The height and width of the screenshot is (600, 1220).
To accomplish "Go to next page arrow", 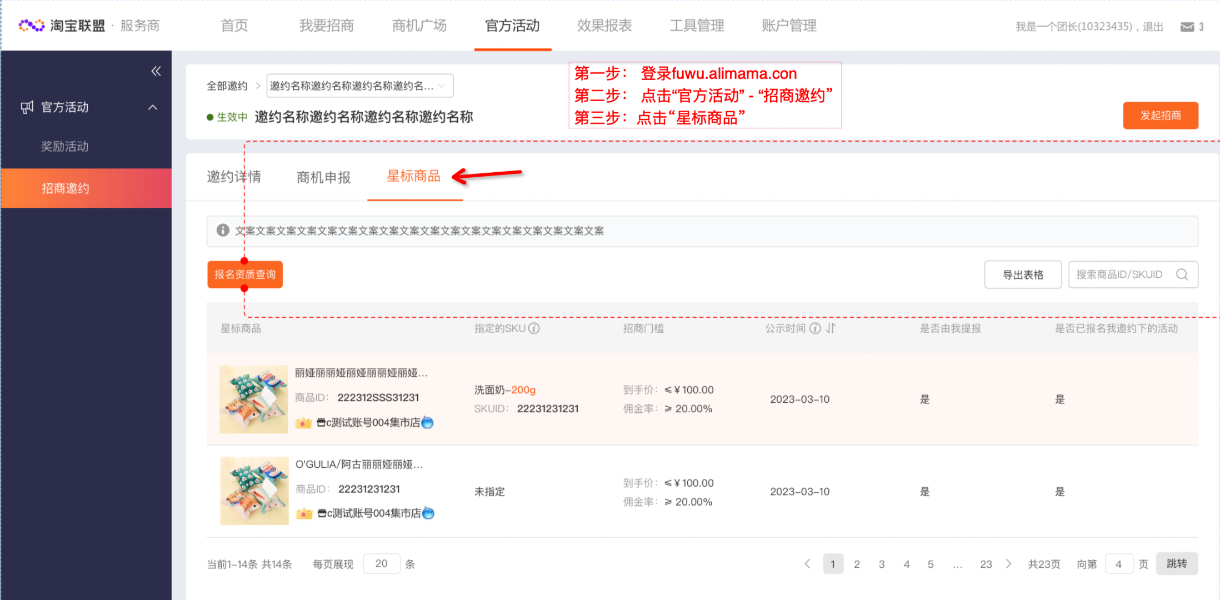I will point(1009,564).
